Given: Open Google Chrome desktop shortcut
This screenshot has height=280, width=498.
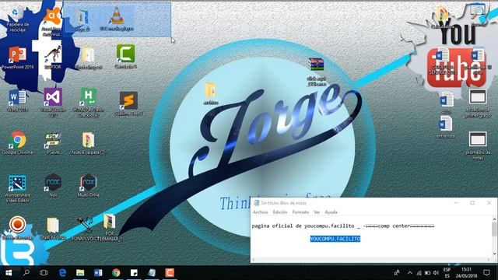Looking at the screenshot, I should click(17, 143).
